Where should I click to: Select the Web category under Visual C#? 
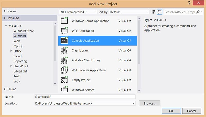click(17, 41)
